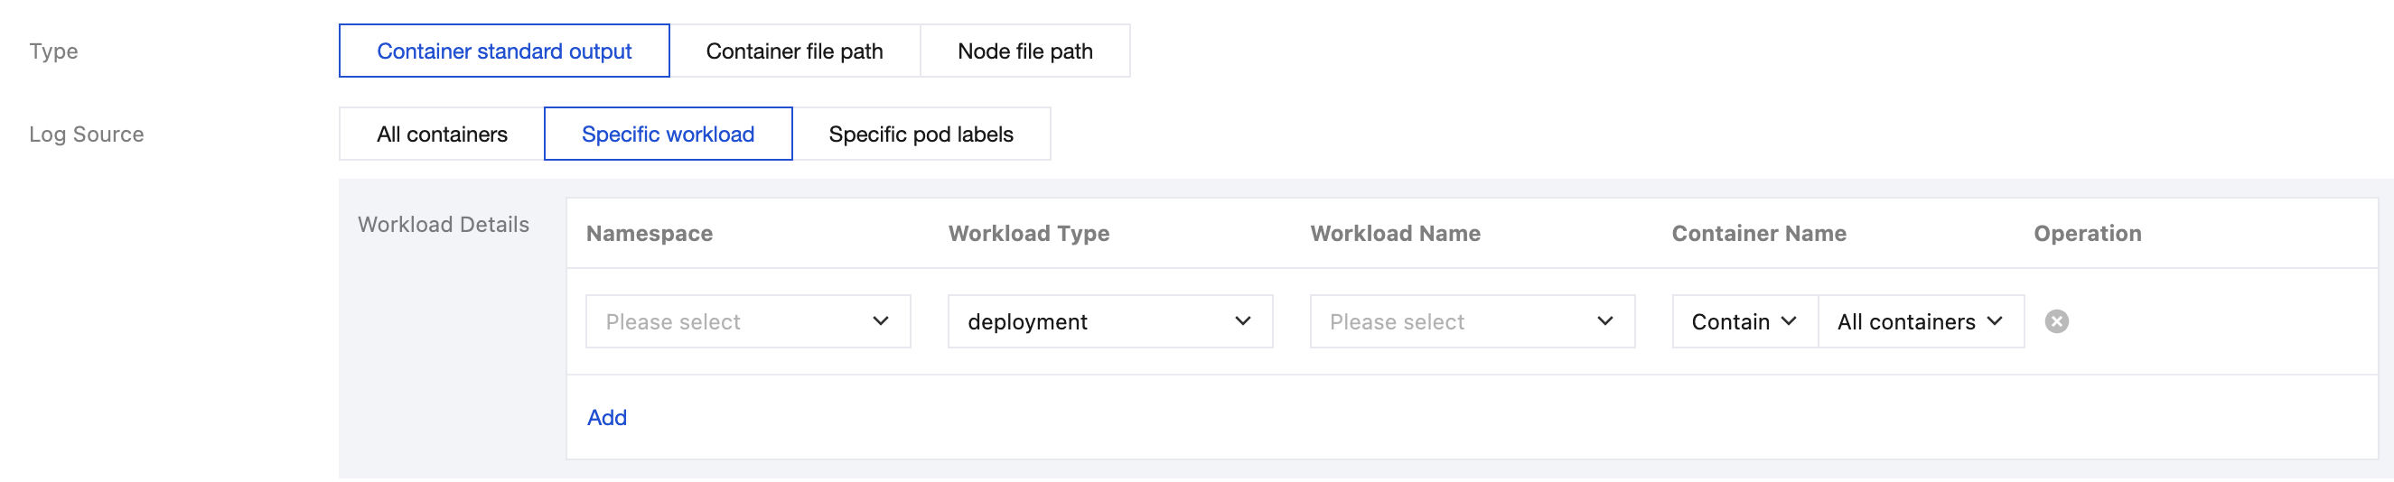Select Container standard output type

point(504,51)
